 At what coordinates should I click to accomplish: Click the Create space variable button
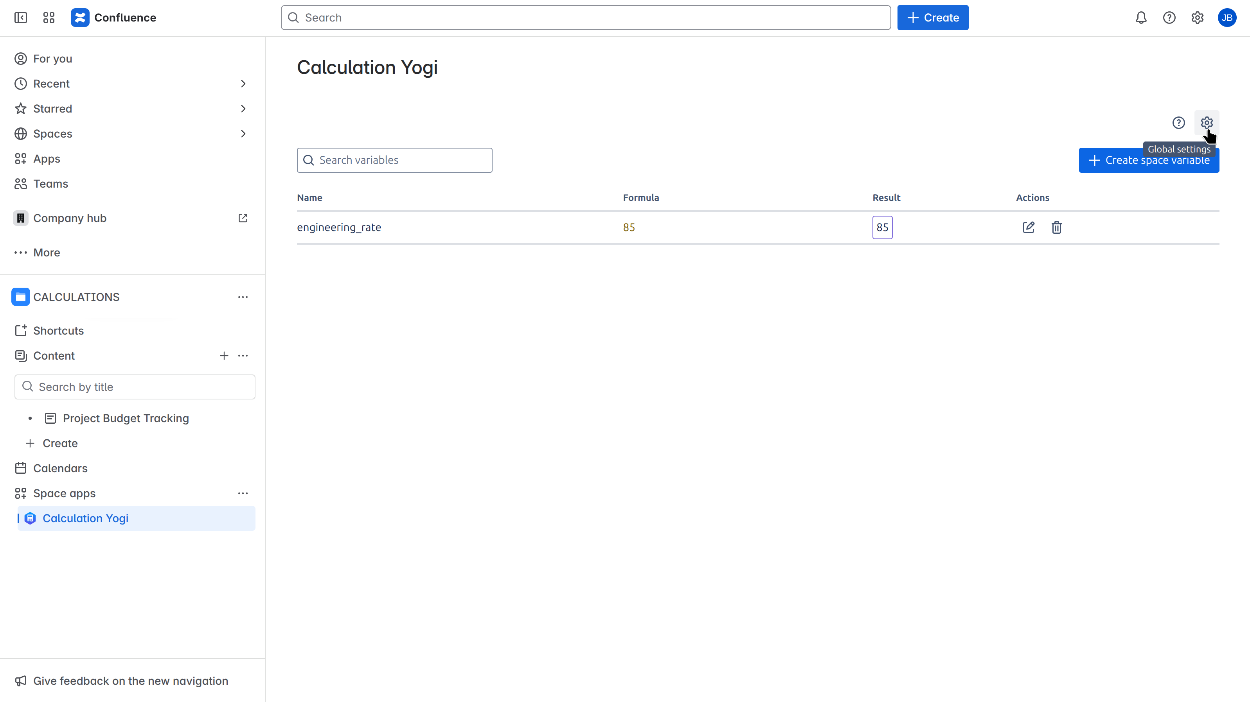pos(1149,160)
